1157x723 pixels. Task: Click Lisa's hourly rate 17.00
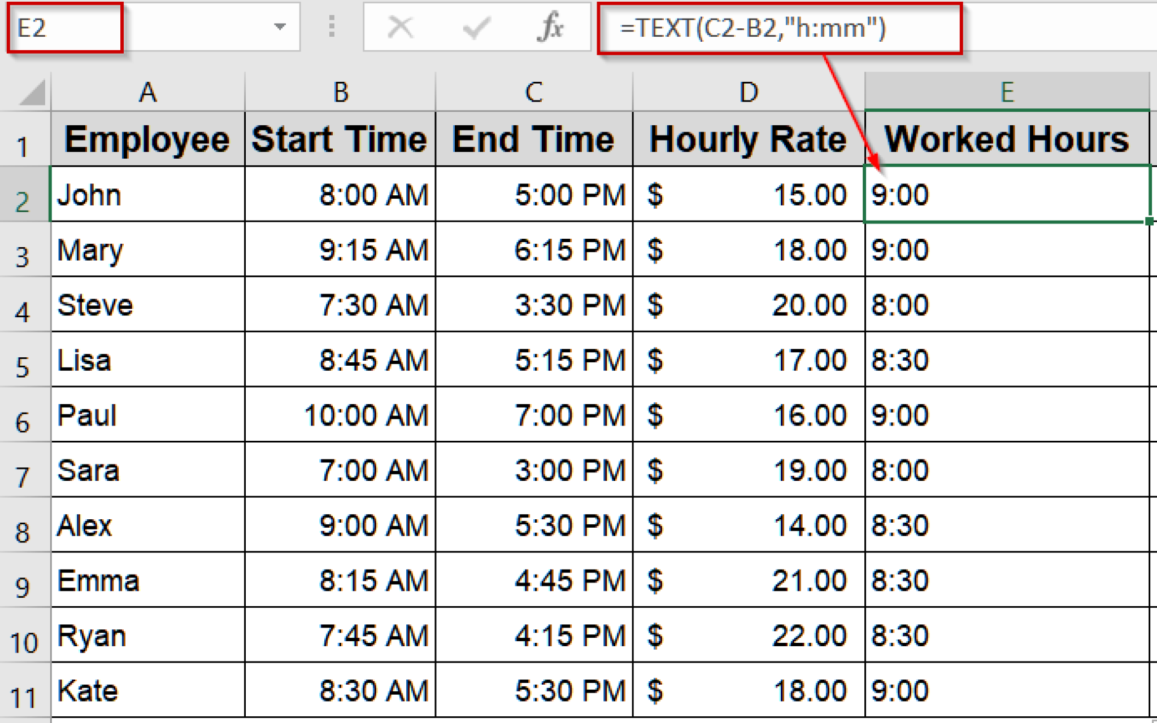tap(749, 359)
